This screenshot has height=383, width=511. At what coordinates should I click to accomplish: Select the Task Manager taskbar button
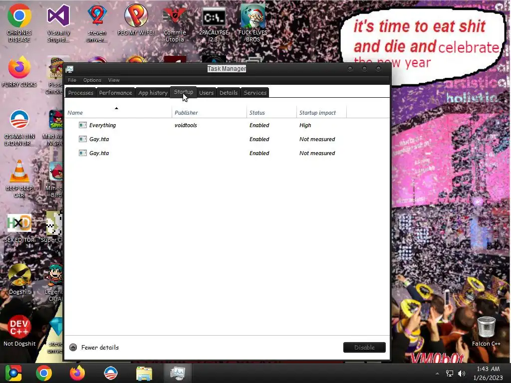178,373
